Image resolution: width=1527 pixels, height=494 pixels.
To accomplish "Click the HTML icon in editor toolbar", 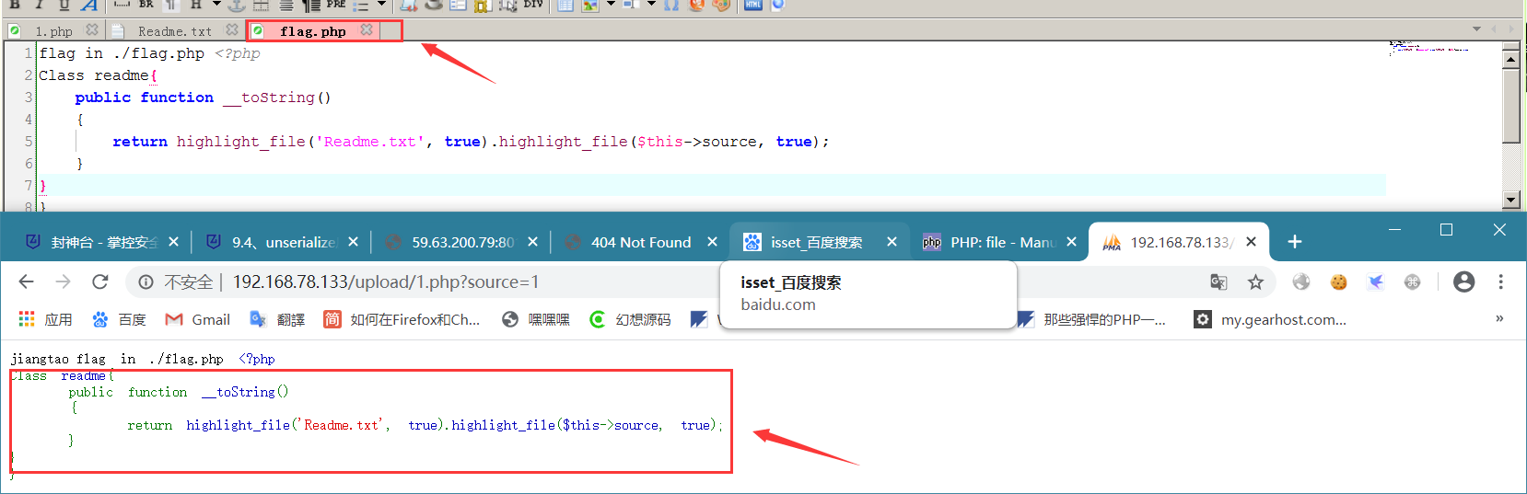I will [752, 6].
